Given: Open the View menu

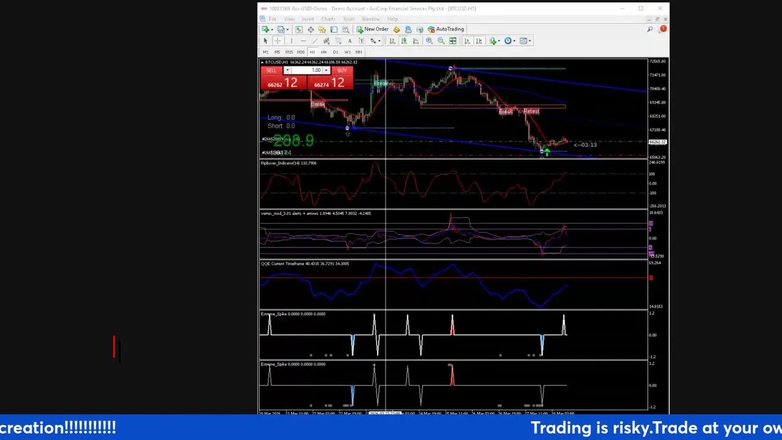Looking at the screenshot, I should [289, 19].
